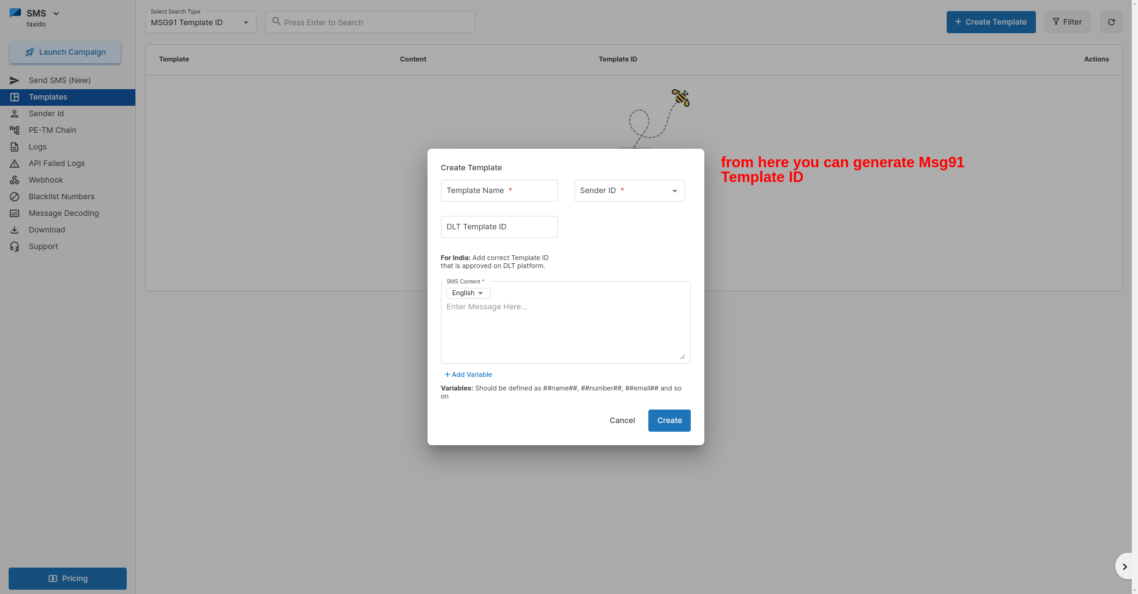This screenshot has height=594, width=1138.
Task: Click the SMS content message textarea
Action: point(565,329)
